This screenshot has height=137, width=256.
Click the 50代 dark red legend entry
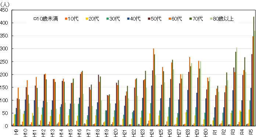[x=155, y=19]
